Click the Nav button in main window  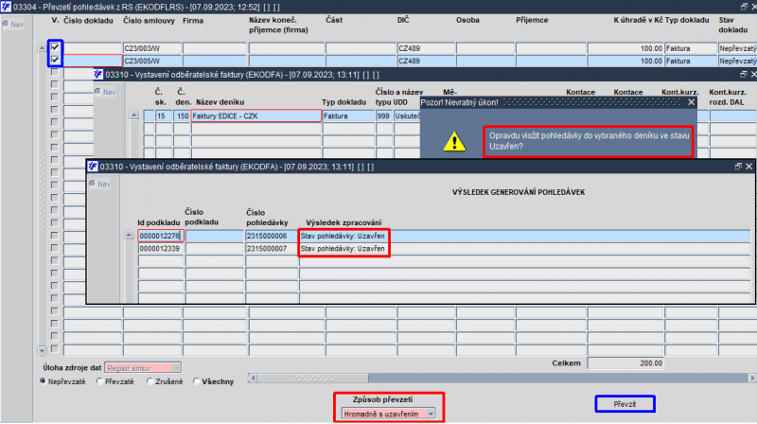(13, 25)
